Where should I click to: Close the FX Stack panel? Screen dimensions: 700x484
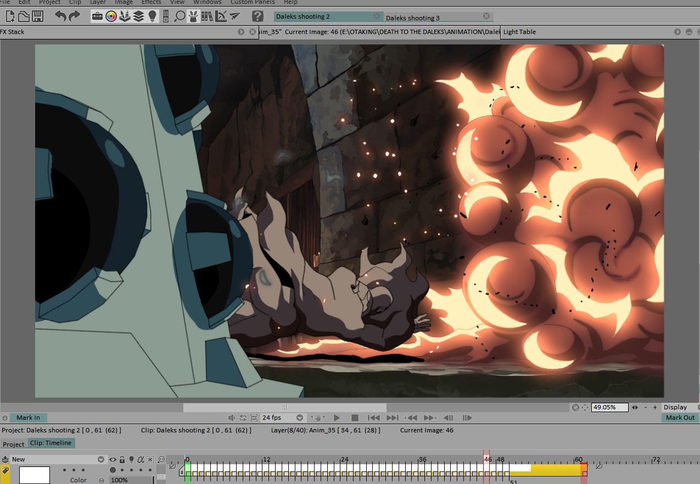[x=253, y=32]
